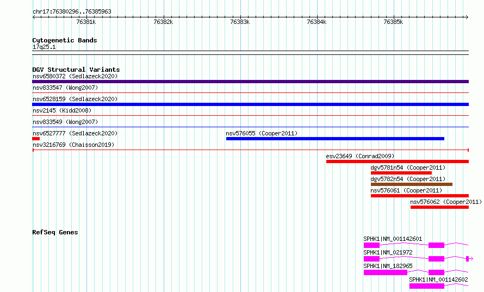Click the DGV Structural Variants track title
Viewport: 484px width, 292px height.
click(76, 70)
